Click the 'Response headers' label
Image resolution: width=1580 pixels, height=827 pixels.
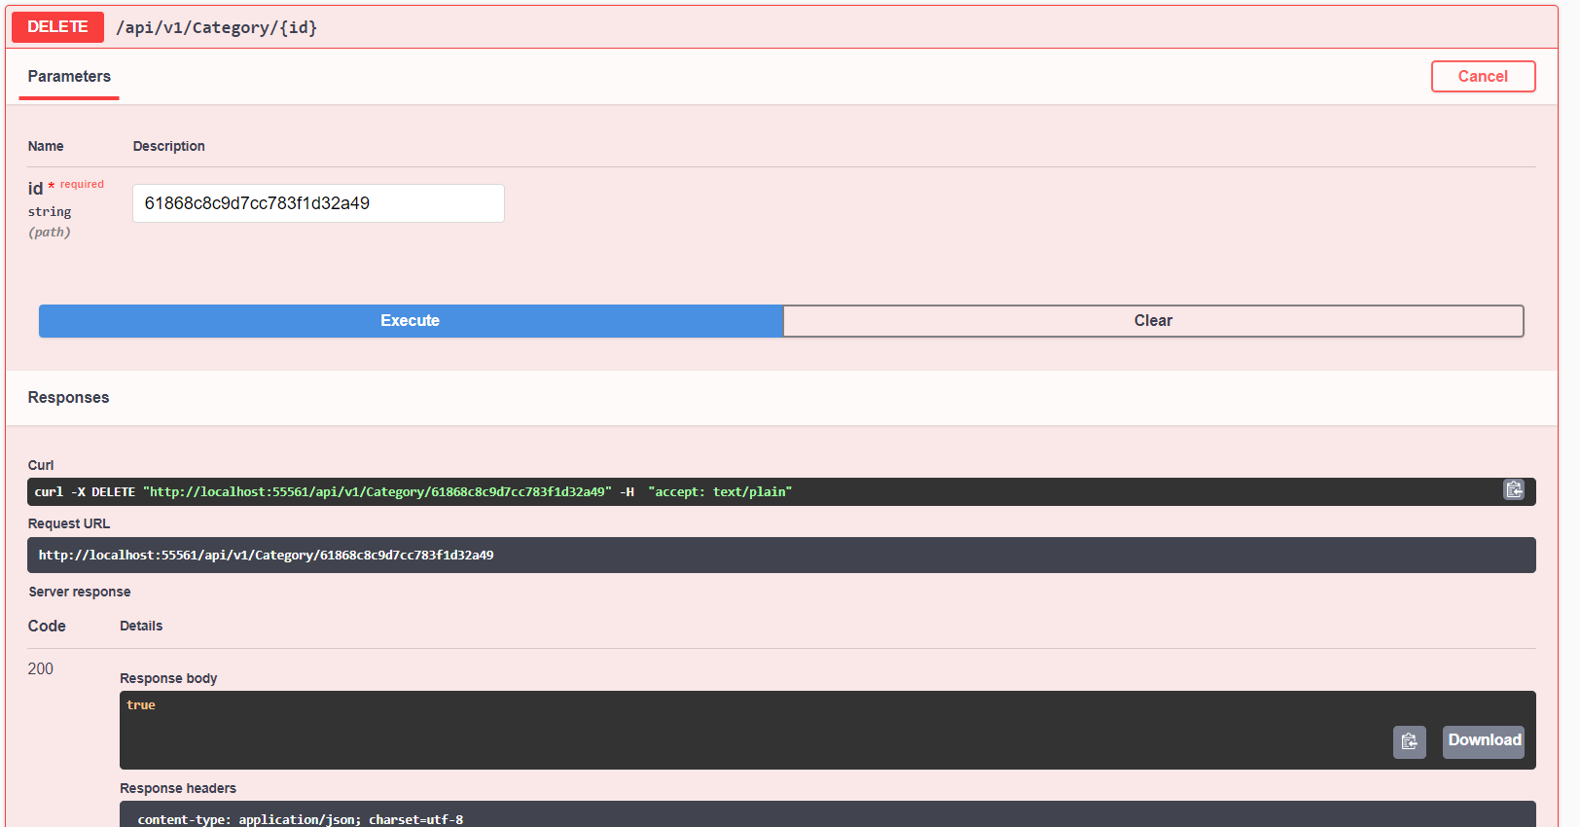(178, 789)
